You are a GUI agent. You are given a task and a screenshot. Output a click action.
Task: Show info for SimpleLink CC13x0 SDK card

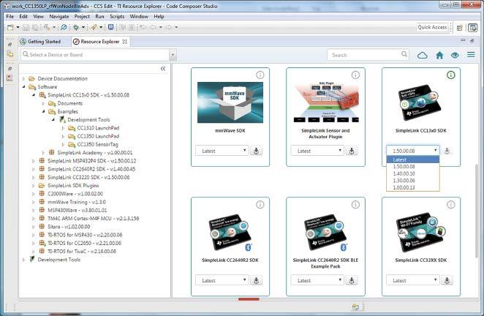[x=450, y=75]
